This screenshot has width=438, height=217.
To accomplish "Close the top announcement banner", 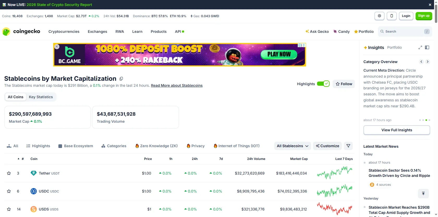I will point(430,5).
